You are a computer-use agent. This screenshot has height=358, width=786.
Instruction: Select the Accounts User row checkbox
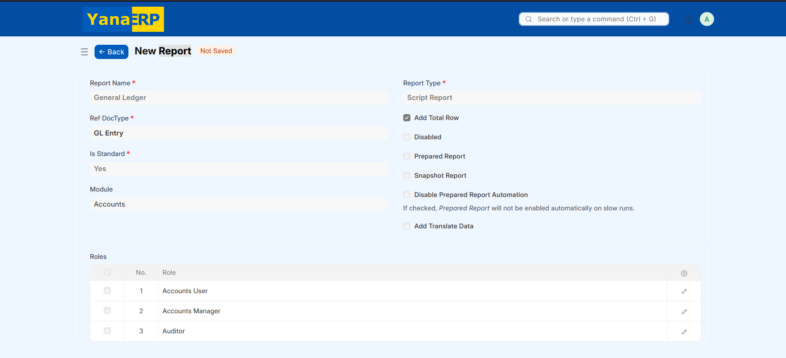pos(107,291)
